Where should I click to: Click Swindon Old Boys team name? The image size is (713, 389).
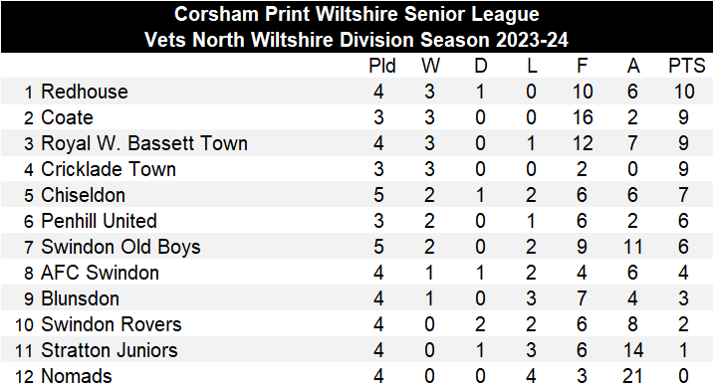[120, 247]
